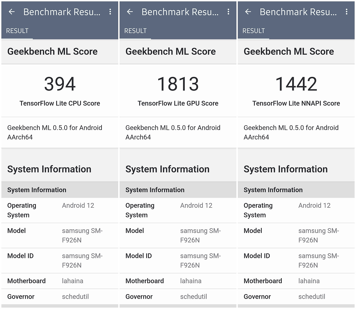Select RESULT tab in GPU score panel
The height and width of the screenshot is (309, 356).
point(135,31)
